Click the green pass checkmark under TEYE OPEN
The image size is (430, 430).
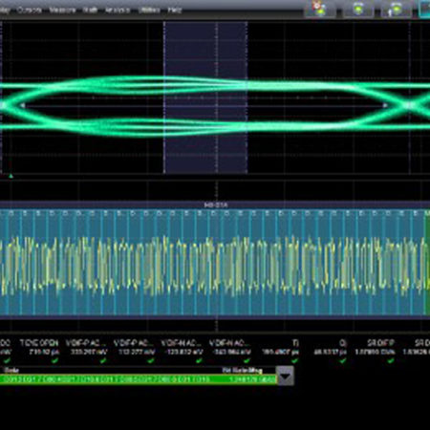click(54, 360)
